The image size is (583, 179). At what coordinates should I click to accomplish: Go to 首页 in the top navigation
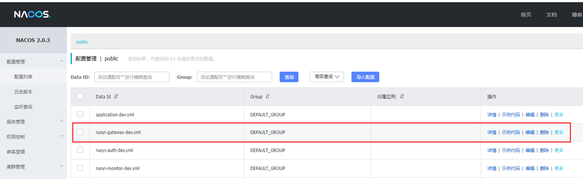tap(526, 15)
